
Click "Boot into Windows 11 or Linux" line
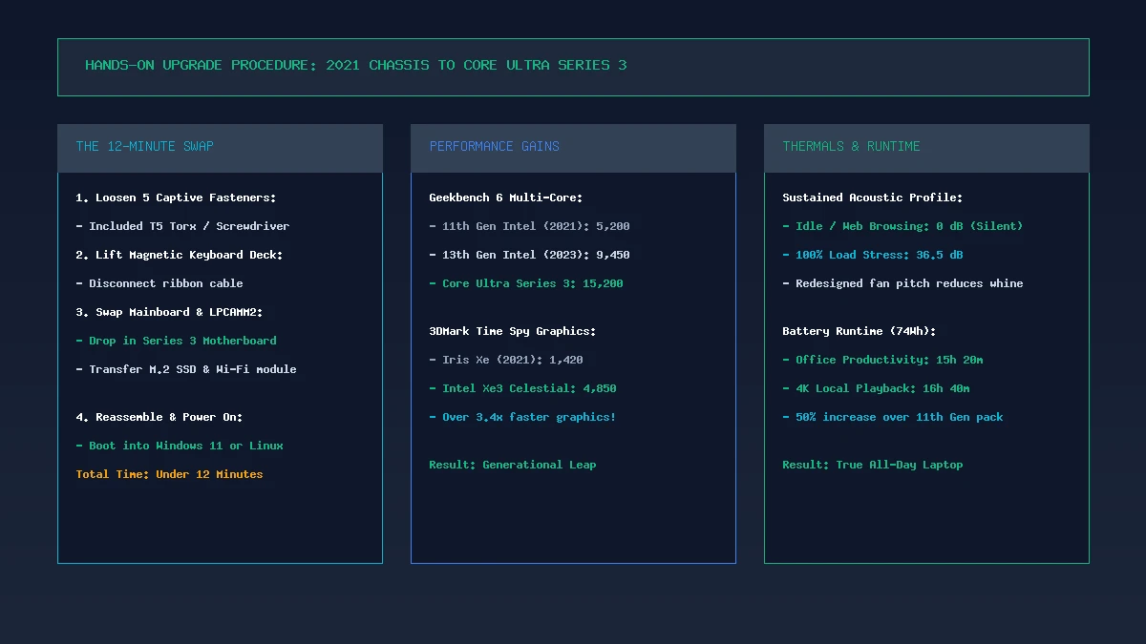[180, 446]
